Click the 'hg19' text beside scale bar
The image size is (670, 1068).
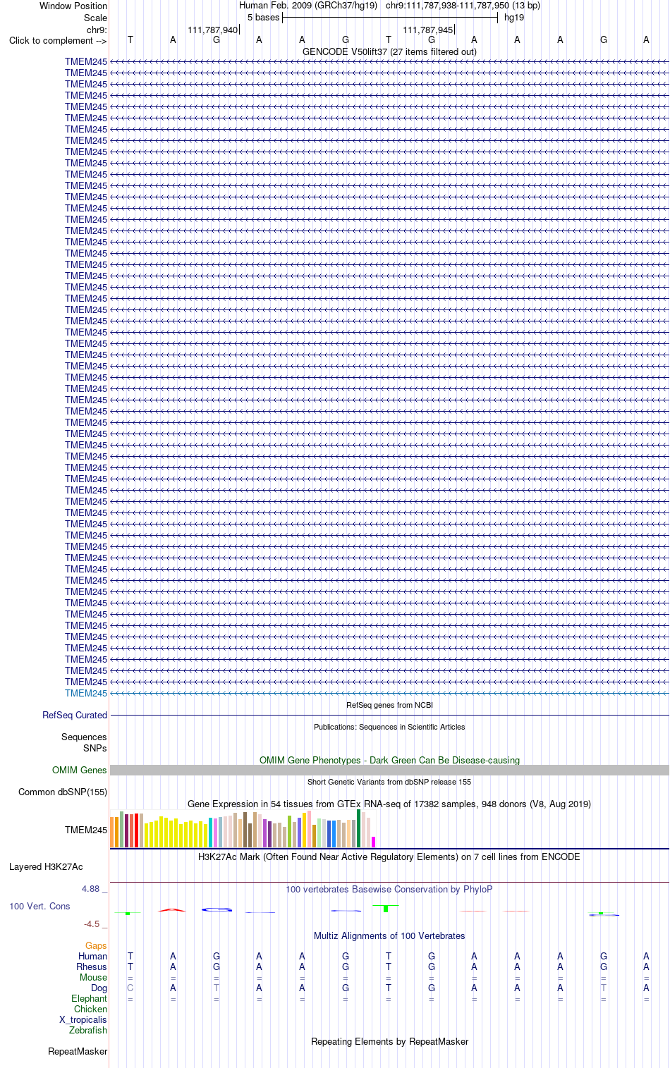click(514, 18)
